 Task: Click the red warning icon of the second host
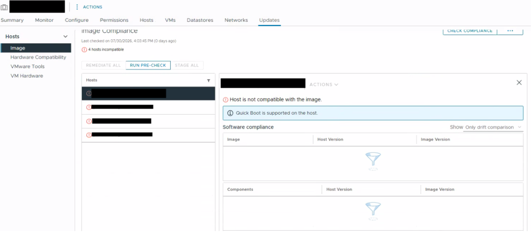click(89, 107)
